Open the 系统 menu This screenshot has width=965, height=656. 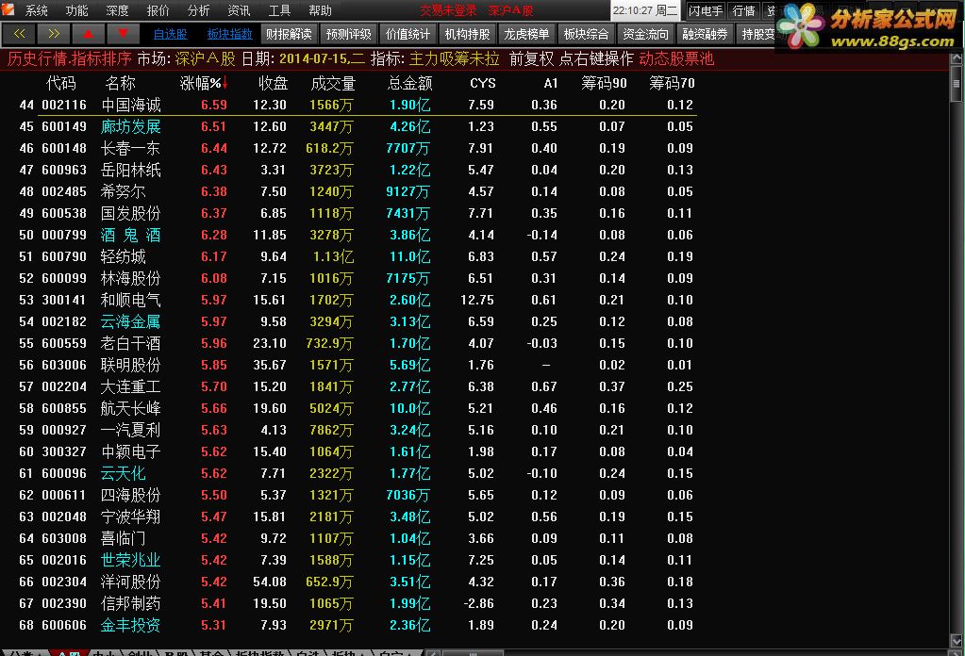[x=36, y=10]
